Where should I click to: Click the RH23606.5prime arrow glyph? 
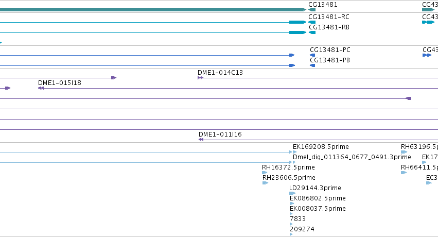pyautogui.click(x=265, y=183)
